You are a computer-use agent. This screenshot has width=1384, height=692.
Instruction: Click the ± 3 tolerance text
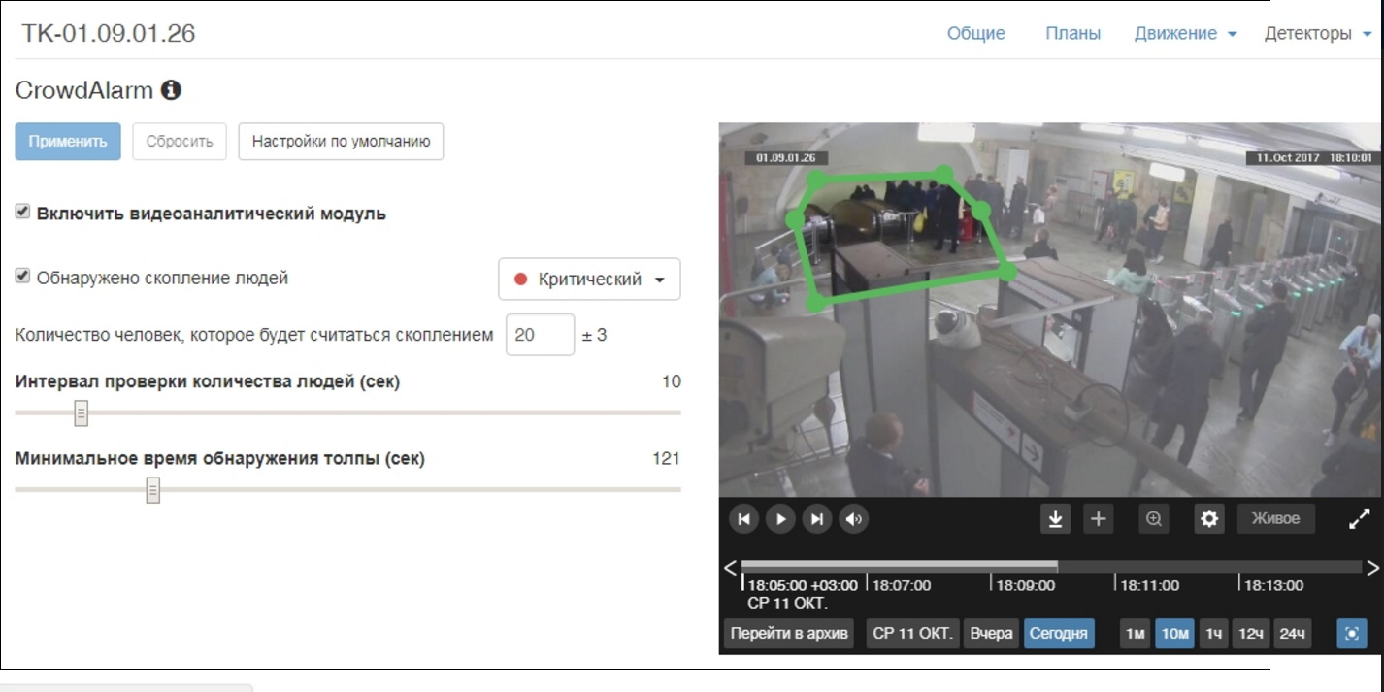[x=595, y=336]
